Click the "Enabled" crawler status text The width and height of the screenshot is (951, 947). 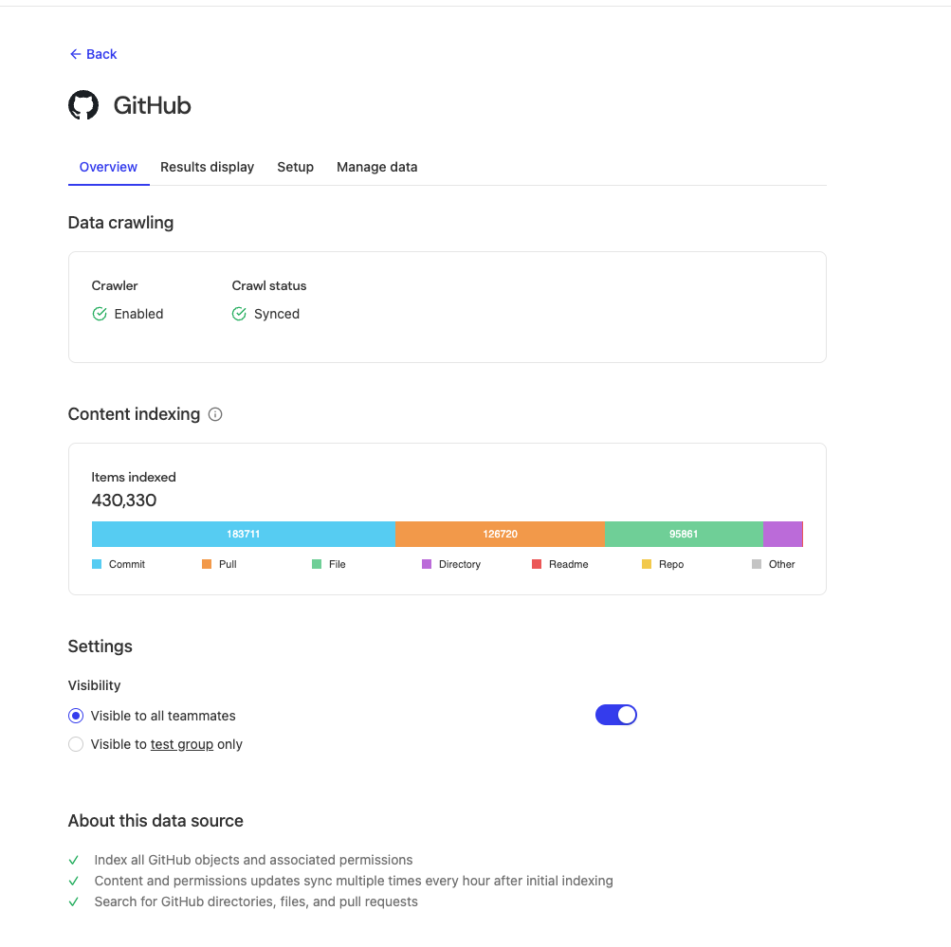tap(138, 314)
